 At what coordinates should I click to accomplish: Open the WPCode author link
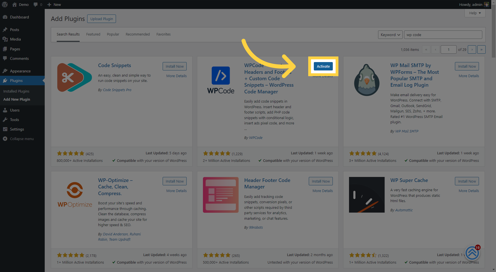(x=256, y=138)
